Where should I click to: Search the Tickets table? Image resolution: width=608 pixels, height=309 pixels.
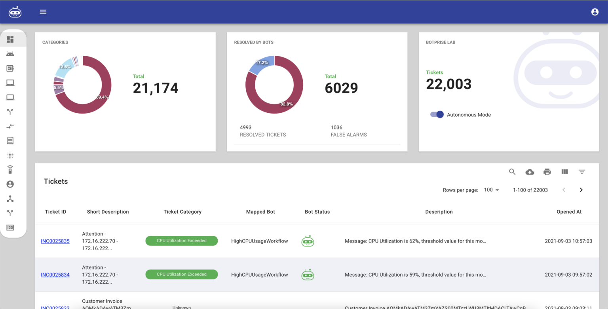[x=512, y=172]
